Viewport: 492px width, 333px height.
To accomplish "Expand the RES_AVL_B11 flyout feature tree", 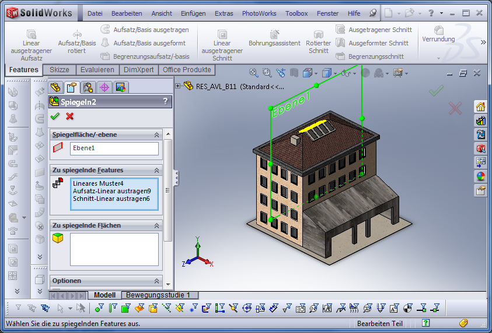I will point(178,86).
